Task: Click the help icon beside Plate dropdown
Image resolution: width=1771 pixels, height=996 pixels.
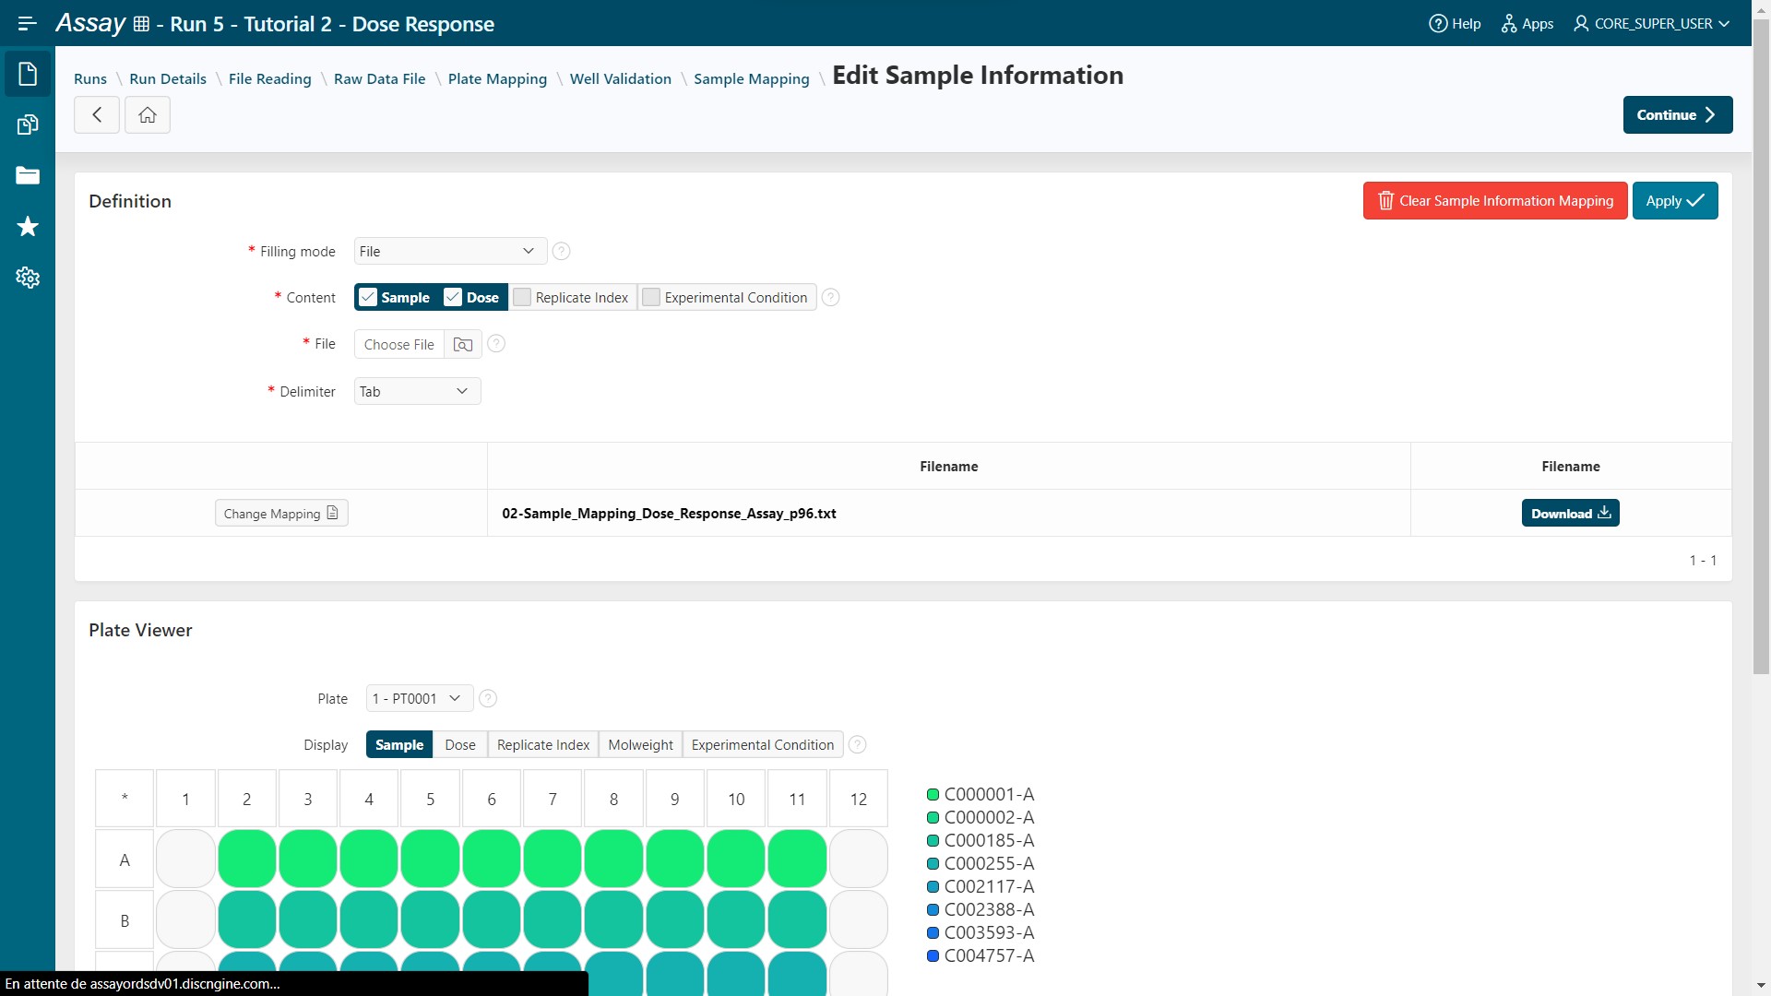Action: (488, 698)
